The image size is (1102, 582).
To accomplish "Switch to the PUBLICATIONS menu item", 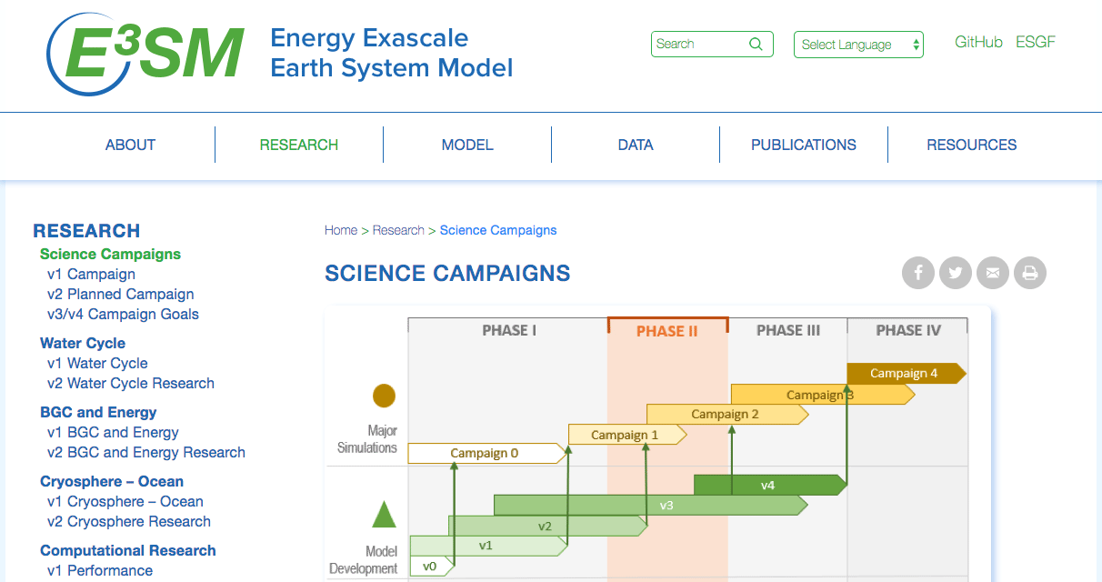I will (x=803, y=145).
